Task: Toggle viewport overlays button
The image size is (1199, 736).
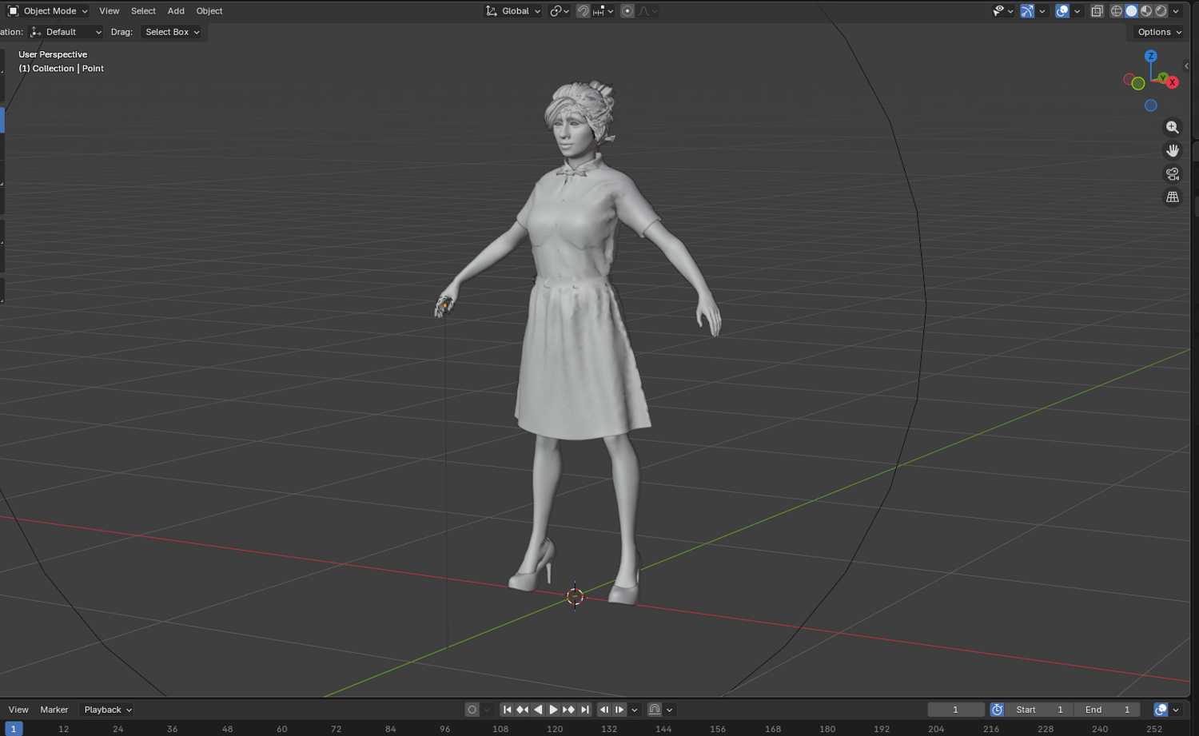Action: (1062, 11)
